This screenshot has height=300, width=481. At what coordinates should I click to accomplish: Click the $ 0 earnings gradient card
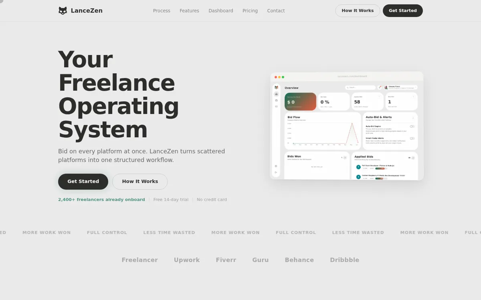tap(300, 102)
